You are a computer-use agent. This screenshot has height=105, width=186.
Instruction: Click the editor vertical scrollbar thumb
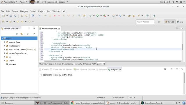[183, 47]
